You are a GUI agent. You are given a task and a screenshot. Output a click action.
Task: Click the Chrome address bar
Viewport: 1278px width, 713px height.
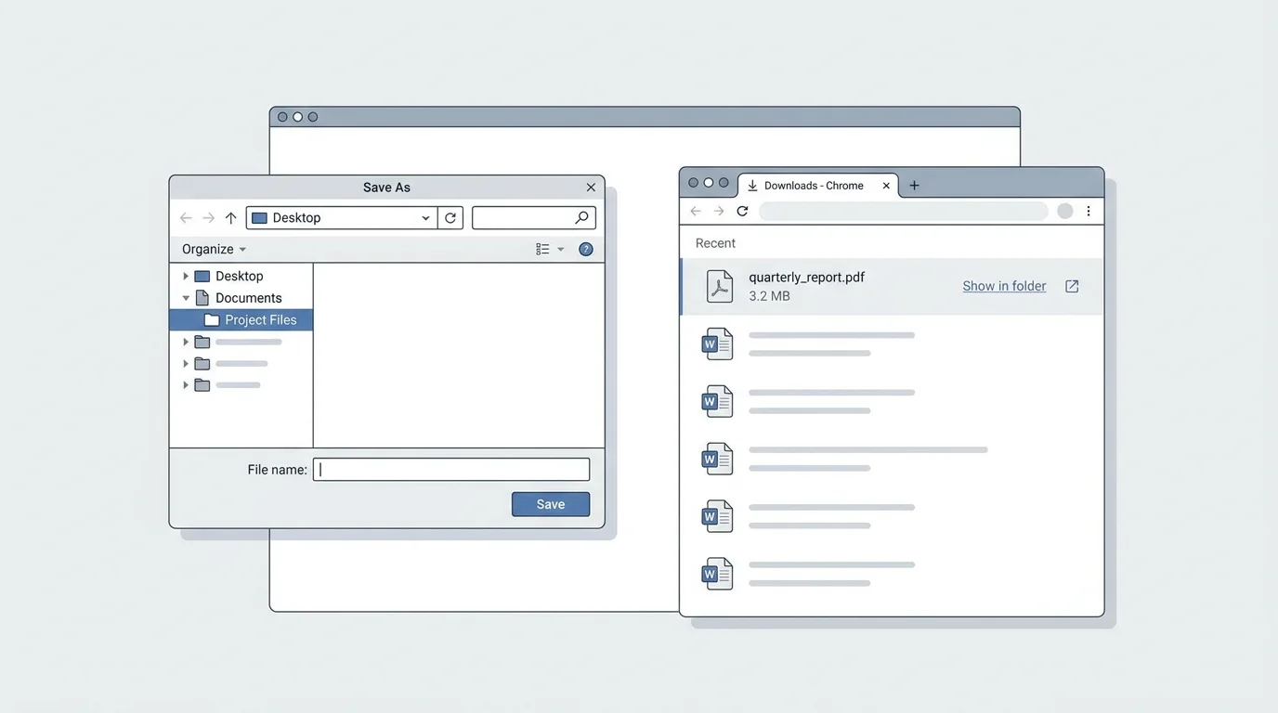point(904,212)
